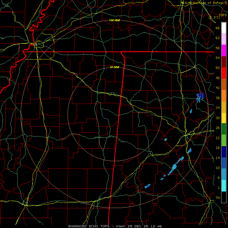Click the navy blue legend swatch

224,152
